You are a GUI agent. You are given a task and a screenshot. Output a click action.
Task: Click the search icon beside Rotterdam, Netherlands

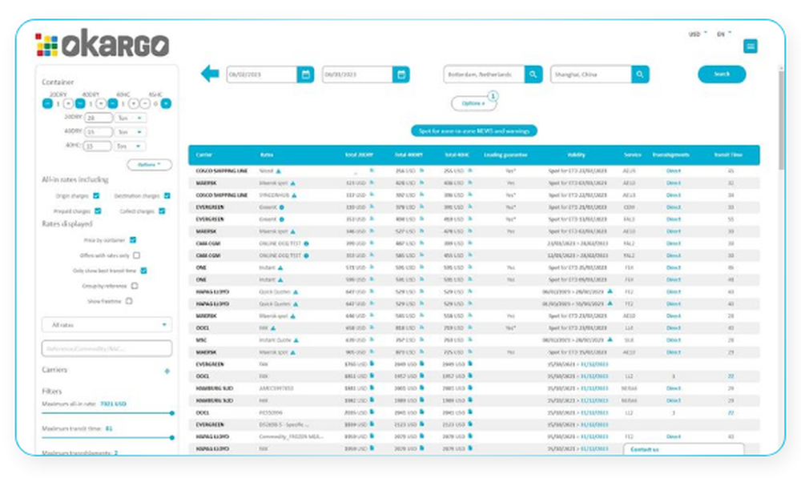(x=533, y=74)
